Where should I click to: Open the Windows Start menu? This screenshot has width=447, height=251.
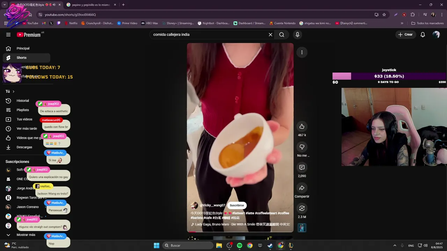click(156, 245)
